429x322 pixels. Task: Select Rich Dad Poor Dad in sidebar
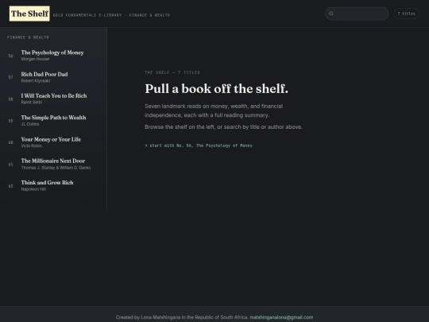pos(53,77)
